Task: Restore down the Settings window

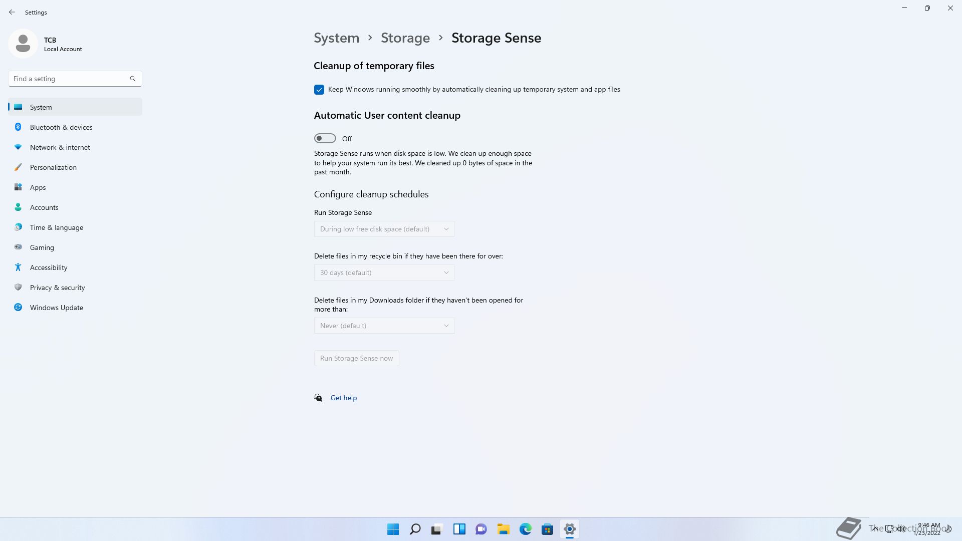Action: pyautogui.click(x=927, y=8)
